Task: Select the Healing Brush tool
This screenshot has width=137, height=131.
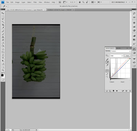Action: point(3,31)
